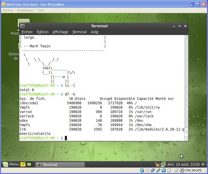
Task: Open the Aide menu in Terminal window
Action: pyautogui.click(x=94, y=32)
